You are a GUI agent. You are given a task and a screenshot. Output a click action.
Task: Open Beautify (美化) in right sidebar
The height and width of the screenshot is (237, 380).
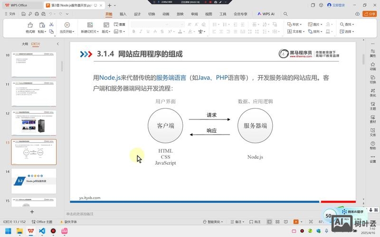(x=373, y=92)
